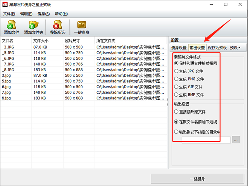Click the 添加文件夹 folder icon

click(x=34, y=25)
